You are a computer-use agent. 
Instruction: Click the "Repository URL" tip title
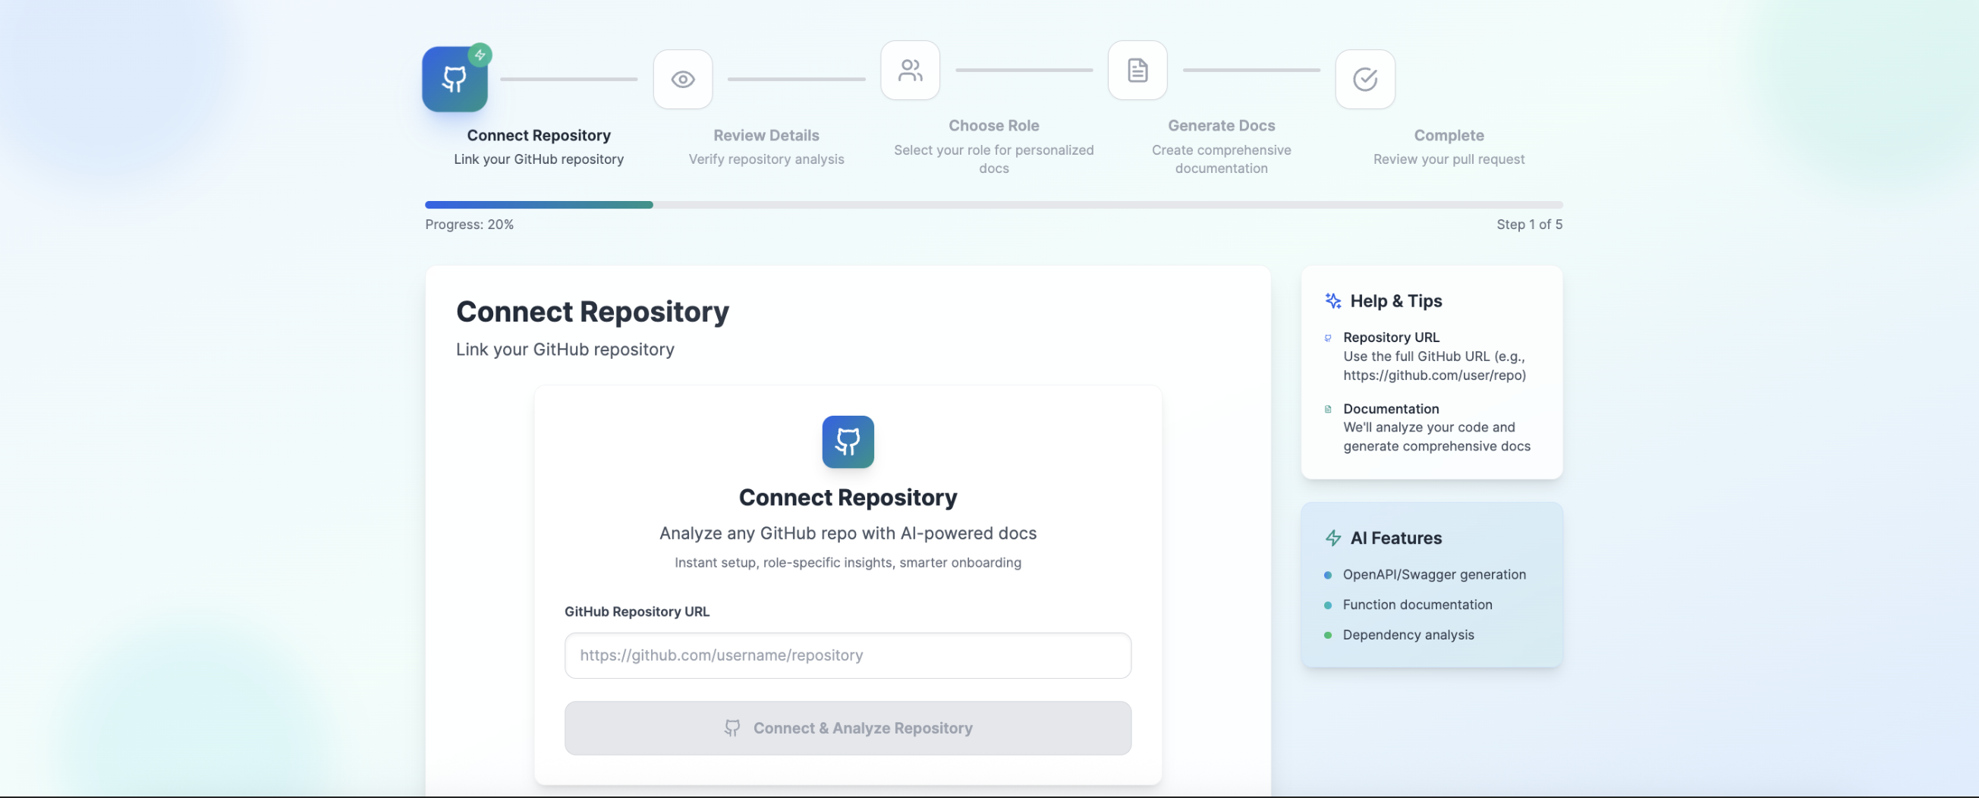tap(1390, 337)
